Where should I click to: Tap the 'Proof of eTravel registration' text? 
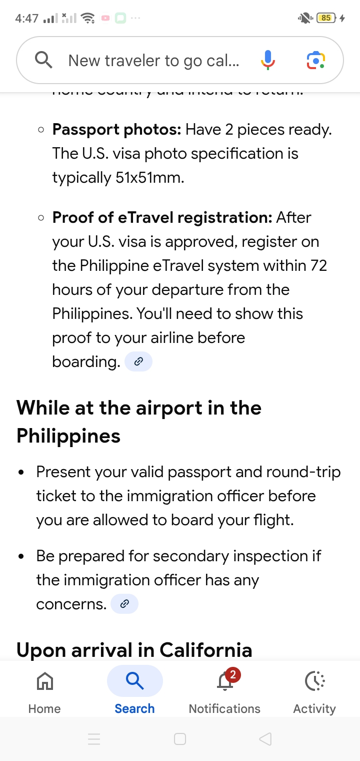[162, 218]
